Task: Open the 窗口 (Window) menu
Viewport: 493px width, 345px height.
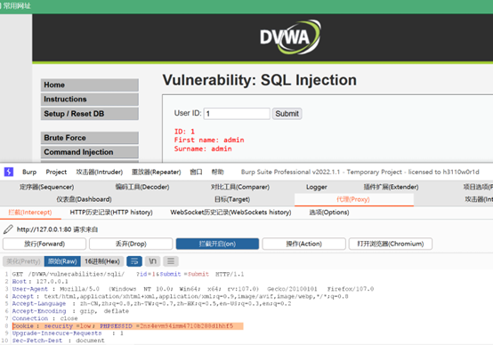Action: pyautogui.click(x=196, y=172)
